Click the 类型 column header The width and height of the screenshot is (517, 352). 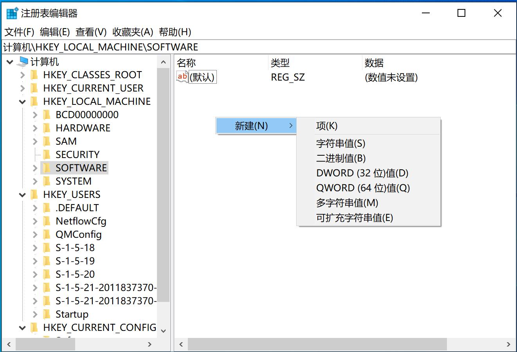(279, 63)
